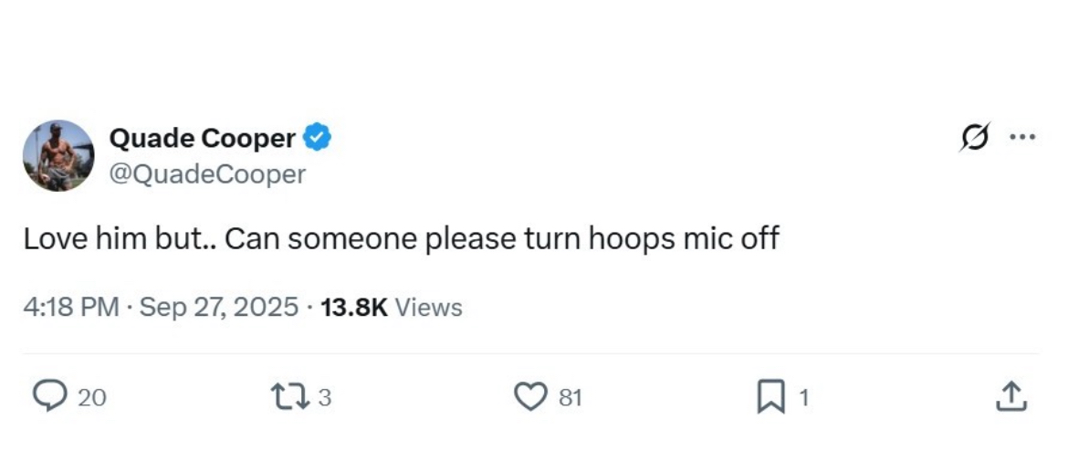The image size is (1068, 472).
Task: Open the @QuadeCooper handle link
Action: click(x=206, y=173)
